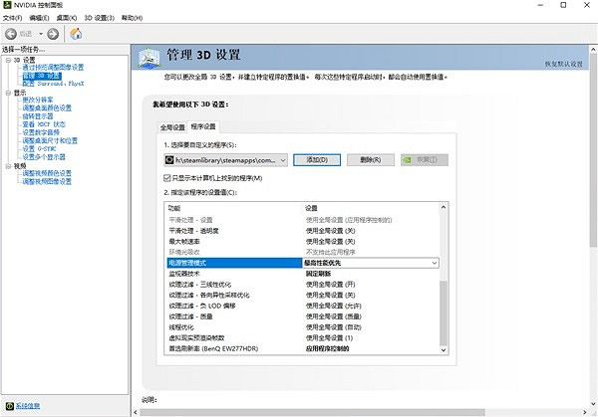Viewport: 598px width, 417px height.
Task: Click the settings list scroll-down arrow
Action: click(444, 350)
